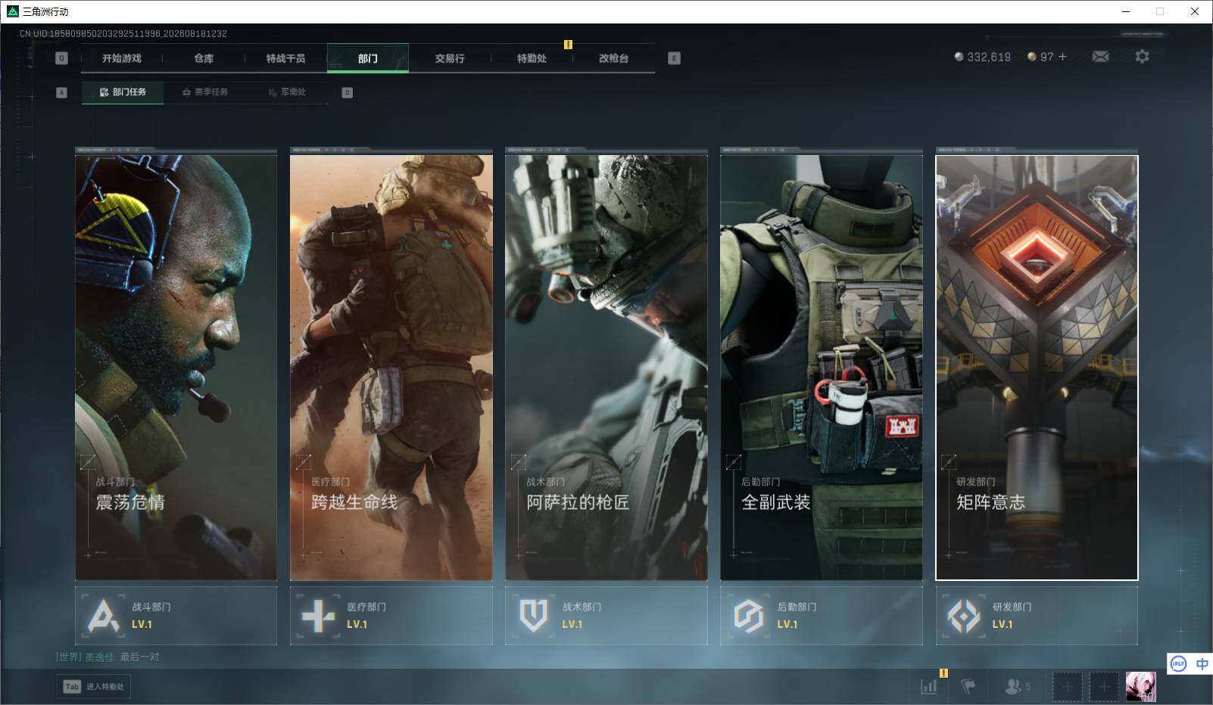This screenshot has height=705, width=1213.
Task: Switch to 特战干员 operators tab
Action: click(x=285, y=58)
